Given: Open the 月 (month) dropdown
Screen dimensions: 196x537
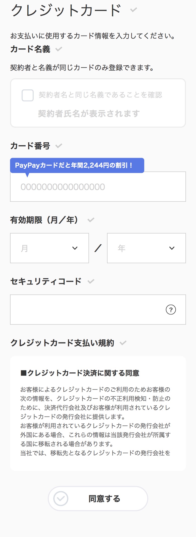Looking at the screenshot, I should [x=49, y=248].
